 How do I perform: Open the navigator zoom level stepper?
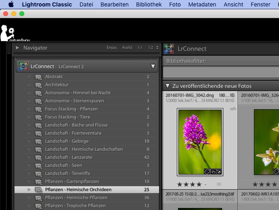157,48
